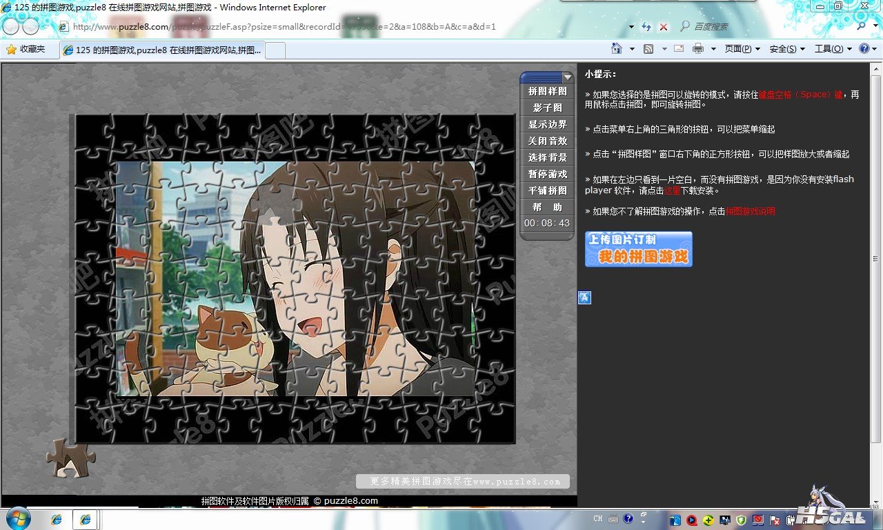Expand the home button dropdown arrow
The width and height of the screenshot is (883, 530).
[632, 49]
